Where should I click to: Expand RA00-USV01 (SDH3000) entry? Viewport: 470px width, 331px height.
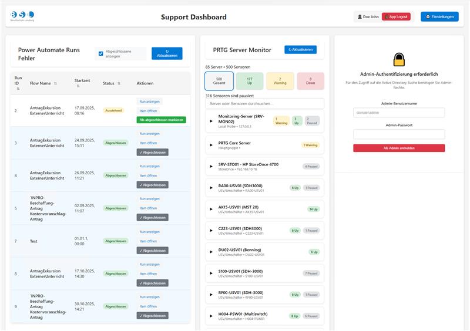pyautogui.click(x=211, y=188)
